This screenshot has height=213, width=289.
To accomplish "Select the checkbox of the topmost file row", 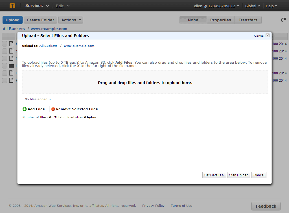I will [x=5, y=44].
